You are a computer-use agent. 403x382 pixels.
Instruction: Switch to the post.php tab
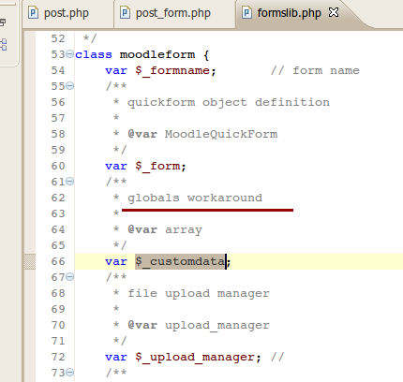click(67, 13)
